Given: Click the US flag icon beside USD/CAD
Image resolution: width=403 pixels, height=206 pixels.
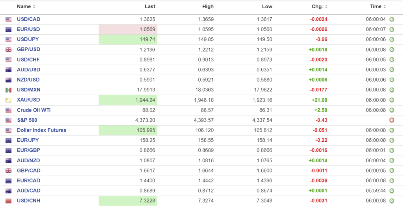Looking at the screenshot, I should 8,19.
